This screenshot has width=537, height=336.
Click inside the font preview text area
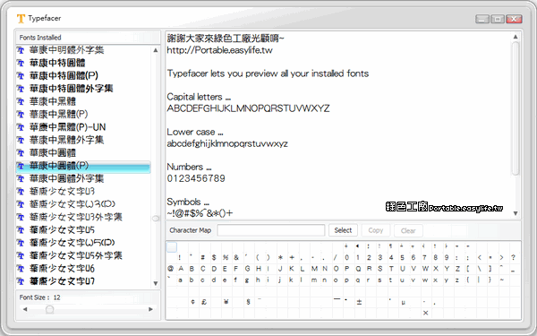point(338,125)
